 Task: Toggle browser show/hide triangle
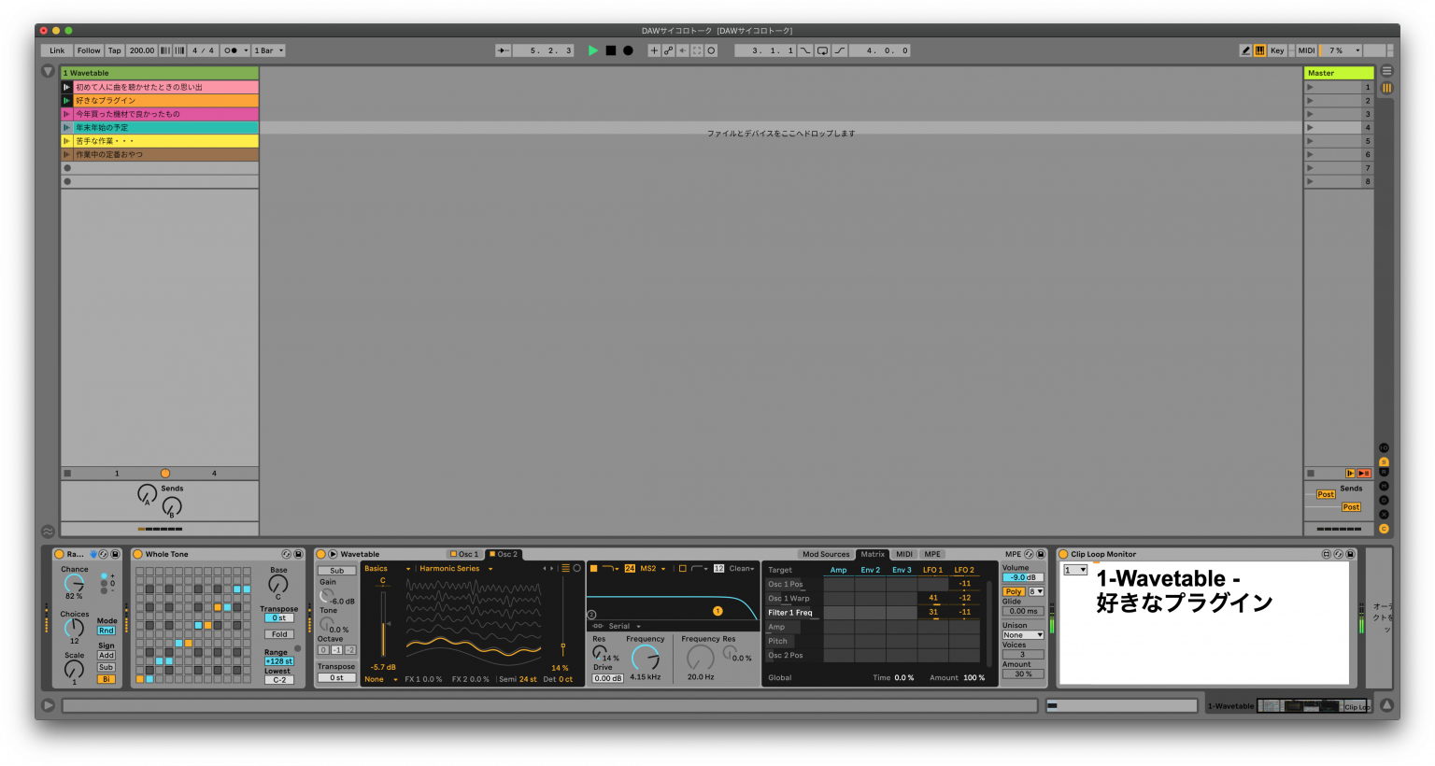48,71
